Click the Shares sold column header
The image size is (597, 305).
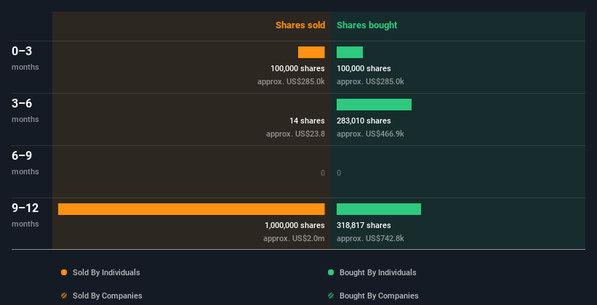point(300,25)
